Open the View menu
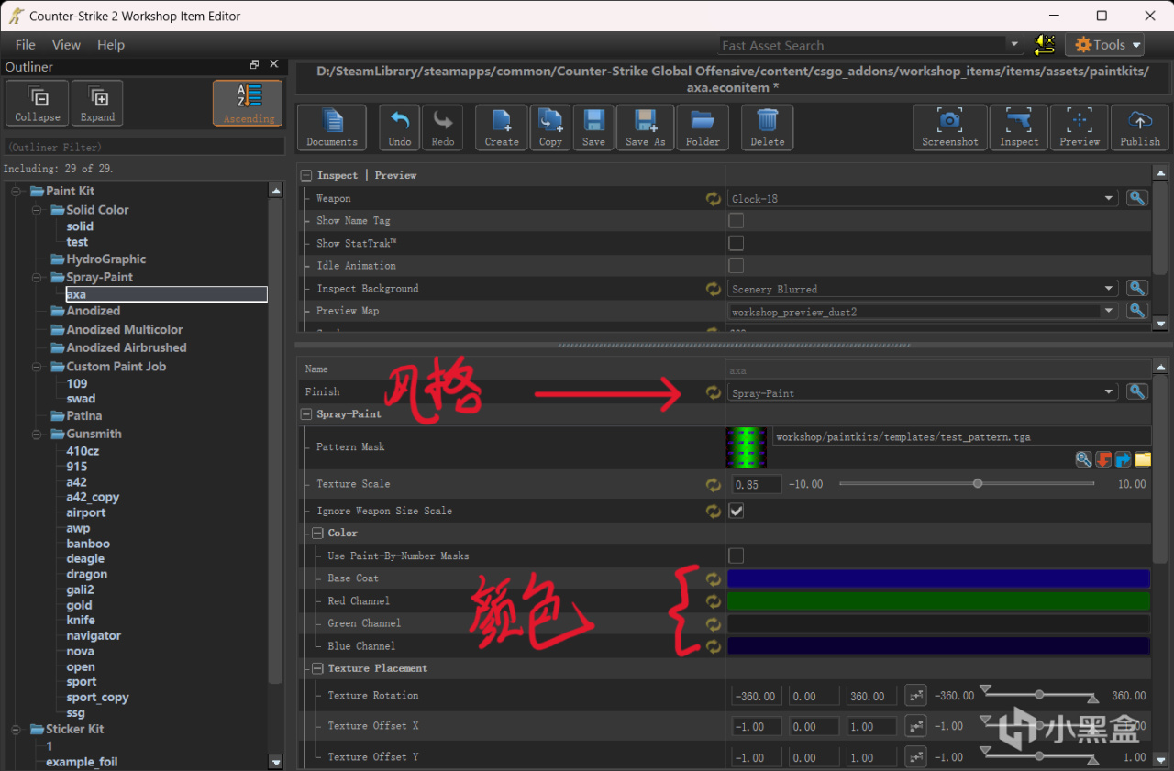Image resolution: width=1174 pixels, height=771 pixels. pos(66,44)
